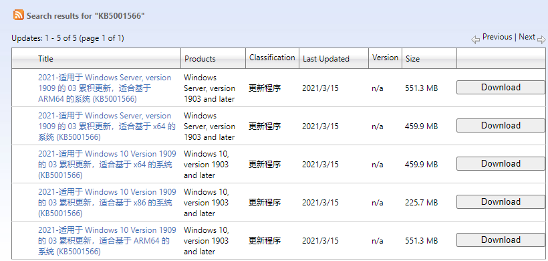Click the 更新程序 cell in the x86 row
Viewport: 548px width, 261px height.
tap(265, 203)
